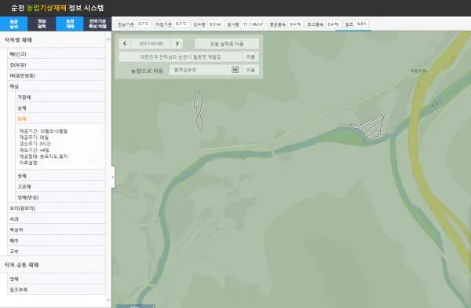Click the 일조 6.8 h reading

coord(356,24)
